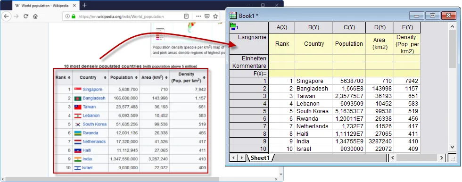Click the 1,666E8 population cell in Book1

coord(349,89)
